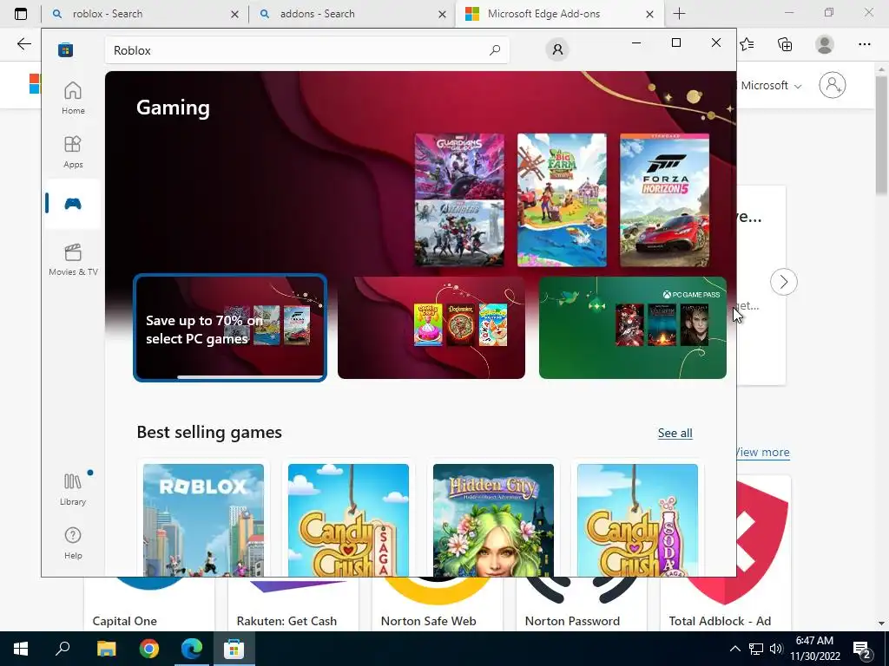Click the next arrow on Edge Add-ons carousel
This screenshot has width=889, height=666.
coord(784,282)
